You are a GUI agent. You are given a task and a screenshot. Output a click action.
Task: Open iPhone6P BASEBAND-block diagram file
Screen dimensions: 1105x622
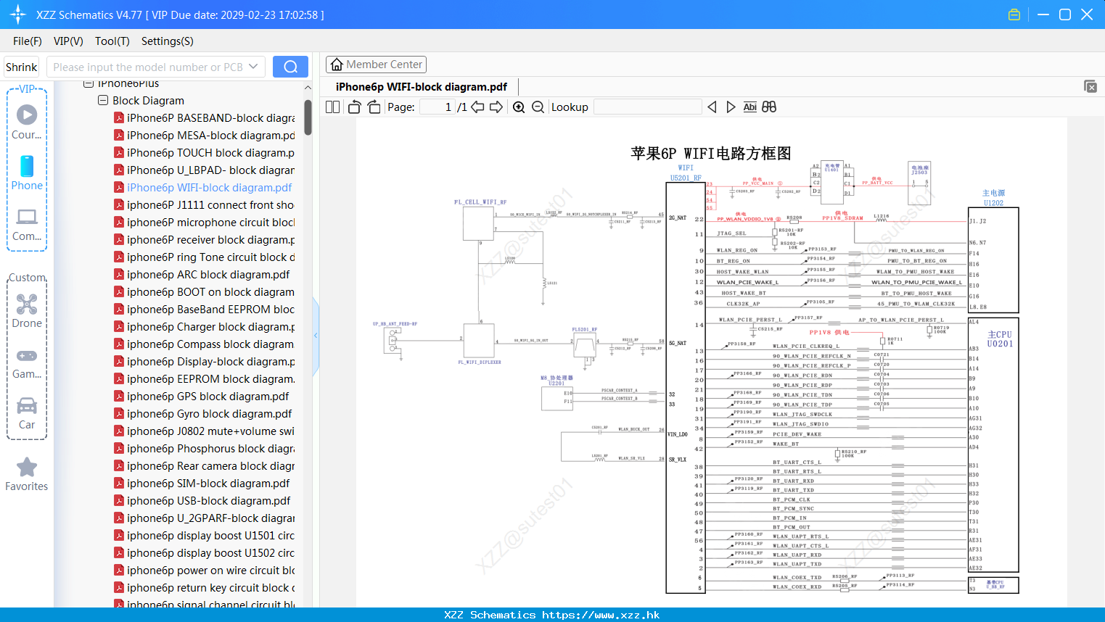(204, 117)
